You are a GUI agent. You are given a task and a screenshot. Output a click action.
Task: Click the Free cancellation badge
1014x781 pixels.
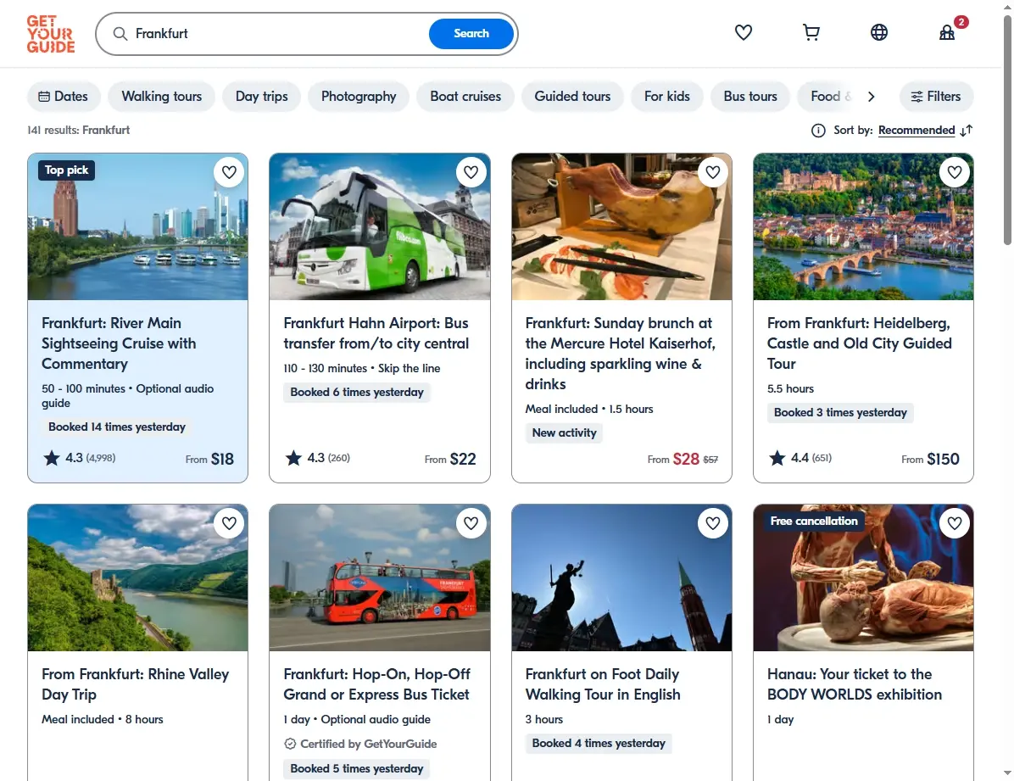[x=814, y=521]
